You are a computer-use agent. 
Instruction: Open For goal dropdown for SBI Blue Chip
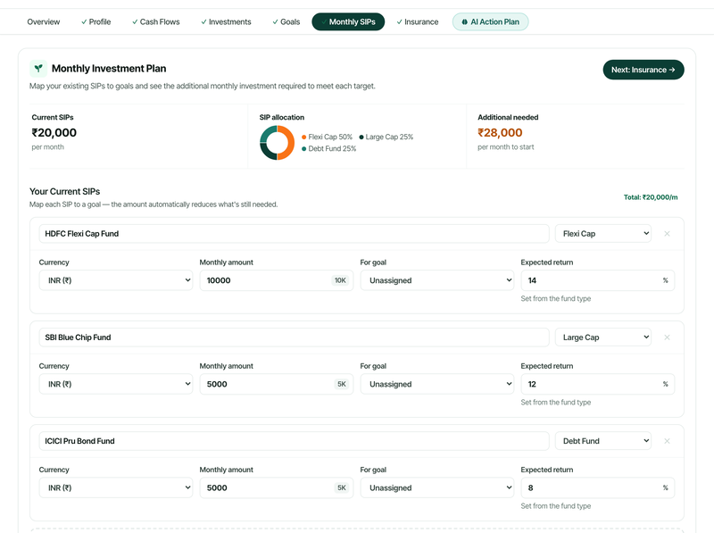point(437,384)
